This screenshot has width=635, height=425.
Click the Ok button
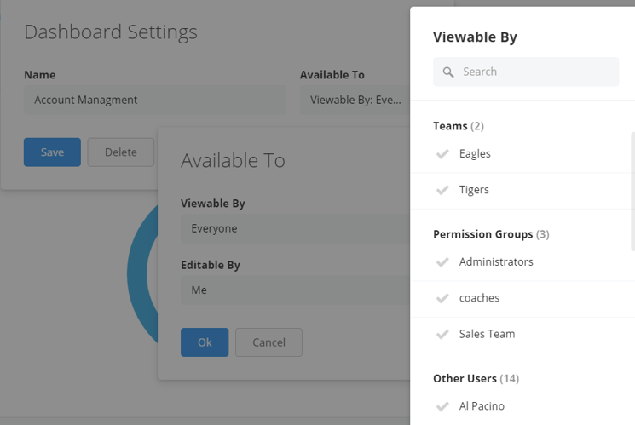[205, 342]
